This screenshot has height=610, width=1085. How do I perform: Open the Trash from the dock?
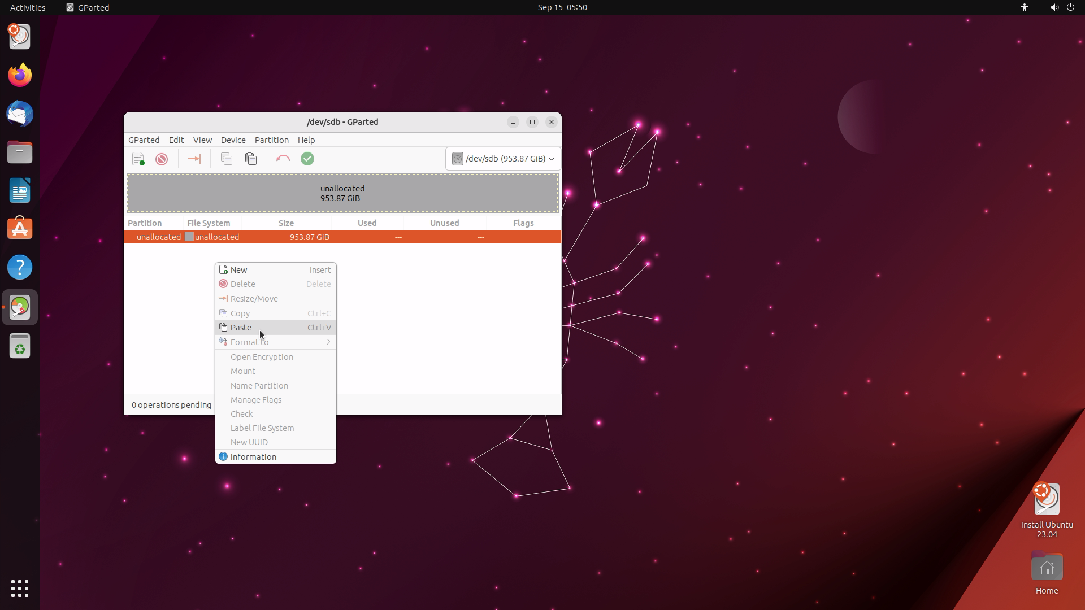20,346
